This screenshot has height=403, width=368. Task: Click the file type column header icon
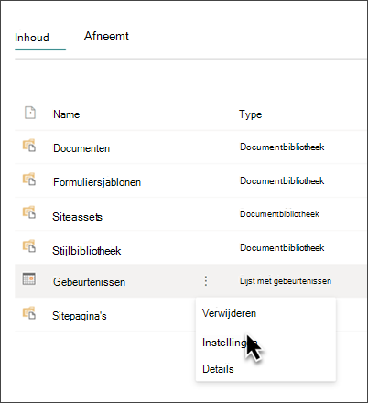(x=30, y=113)
